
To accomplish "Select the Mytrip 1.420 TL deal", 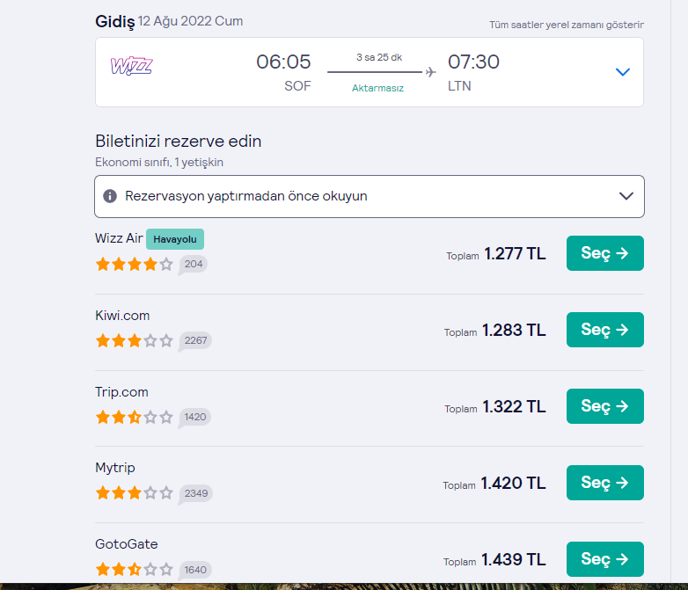I will pyautogui.click(x=604, y=483).
